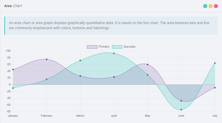Click the Success data point at March
222x123 pixels.
pyautogui.click(x=80, y=60)
